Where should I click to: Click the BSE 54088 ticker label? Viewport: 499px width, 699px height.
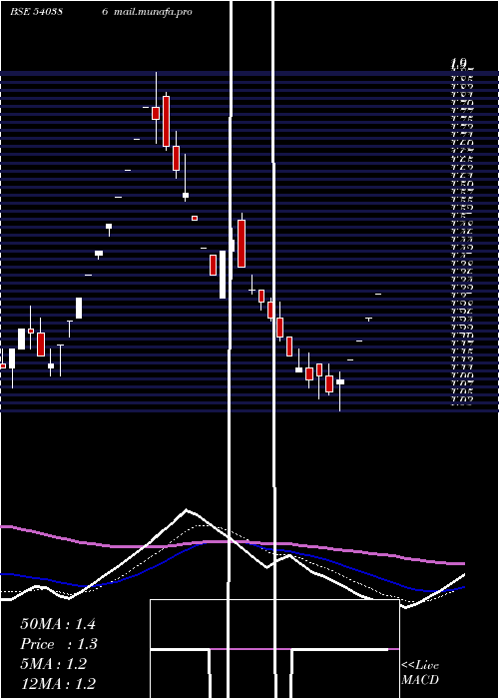point(36,12)
